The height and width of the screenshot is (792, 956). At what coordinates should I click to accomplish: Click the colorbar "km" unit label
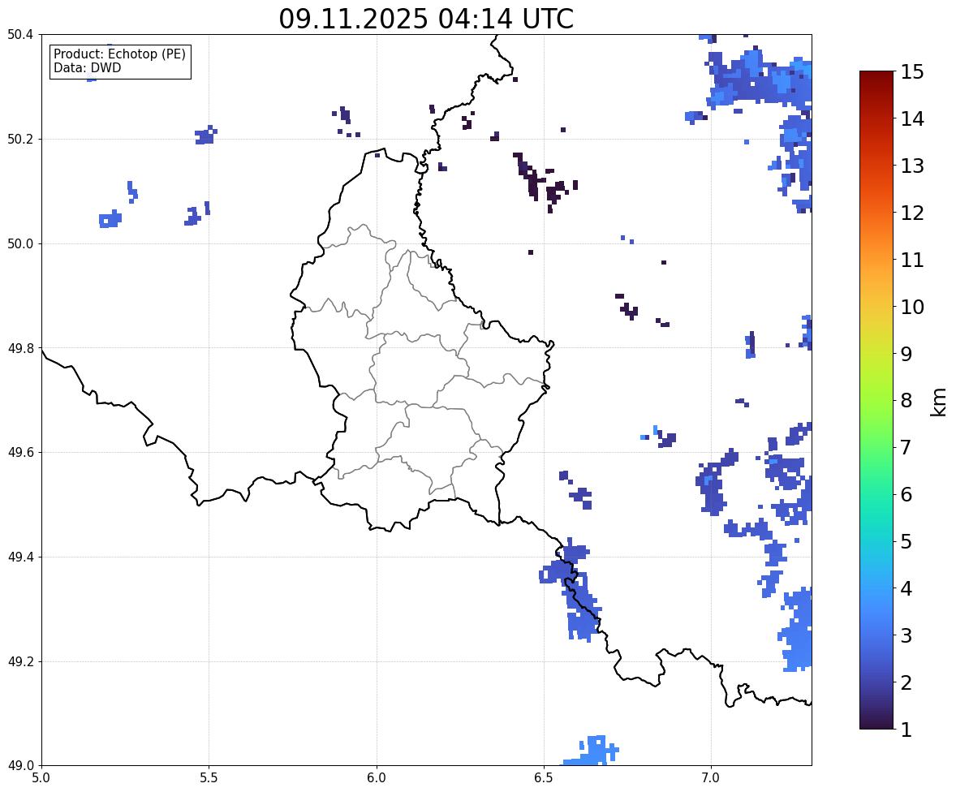[x=938, y=402]
